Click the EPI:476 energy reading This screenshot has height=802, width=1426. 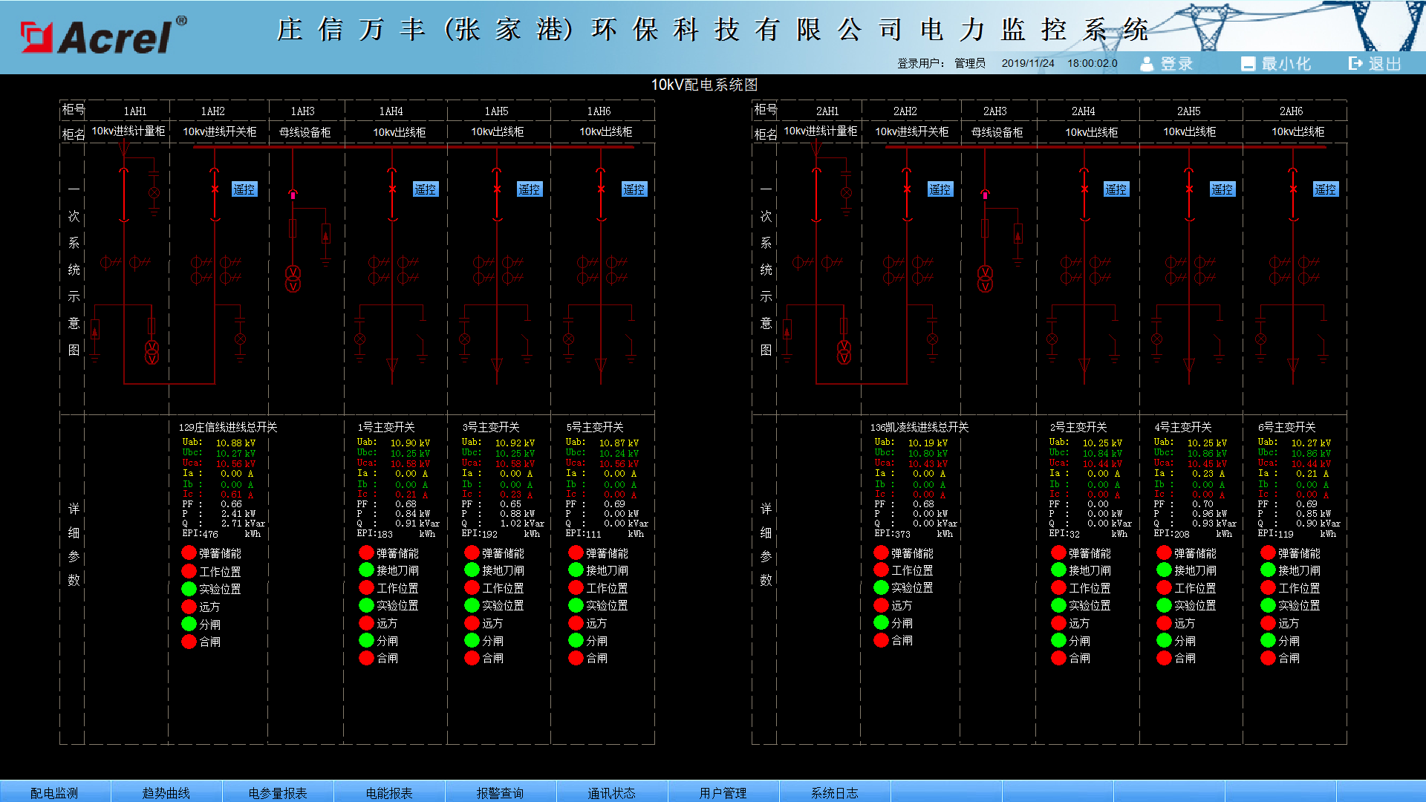point(200,534)
